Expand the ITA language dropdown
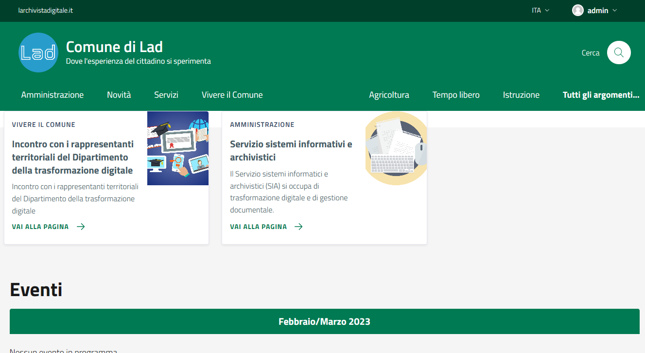Image resolution: width=645 pixels, height=353 pixels. click(540, 10)
